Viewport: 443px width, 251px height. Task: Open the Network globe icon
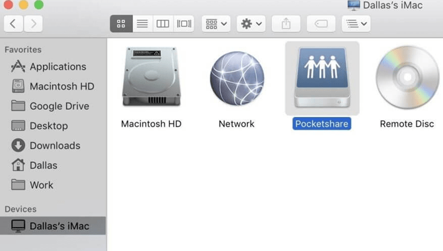pos(237,78)
